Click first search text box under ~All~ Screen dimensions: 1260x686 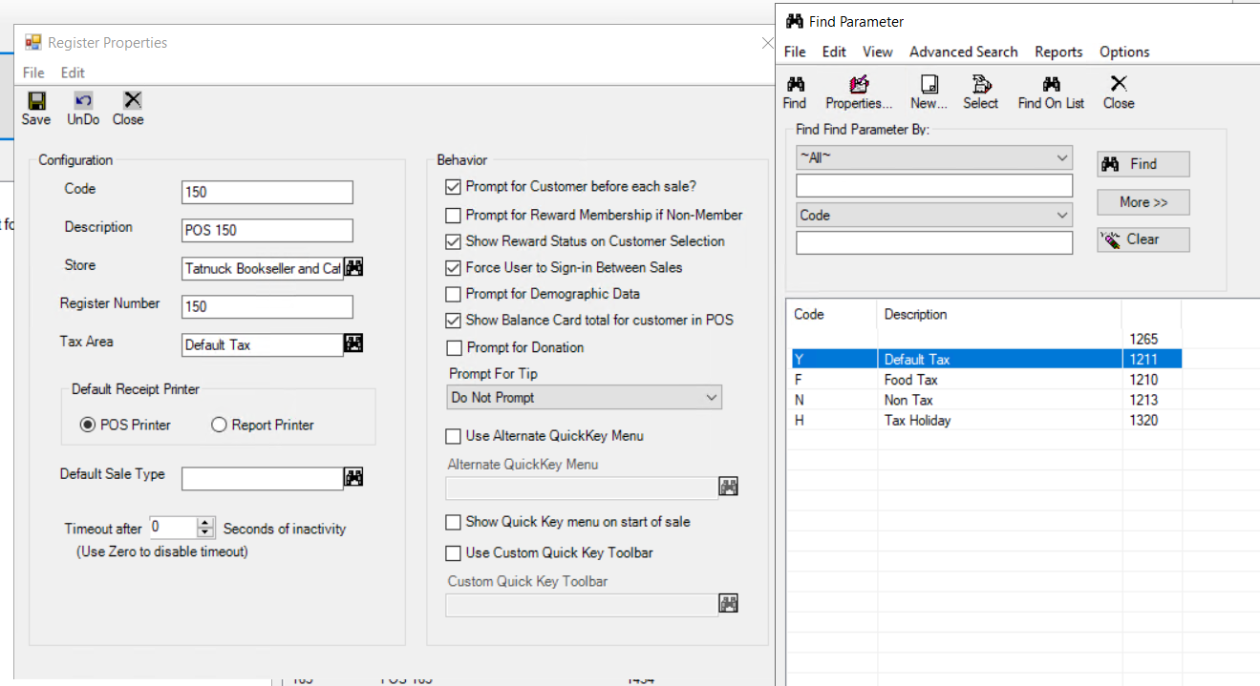[x=934, y=185]
